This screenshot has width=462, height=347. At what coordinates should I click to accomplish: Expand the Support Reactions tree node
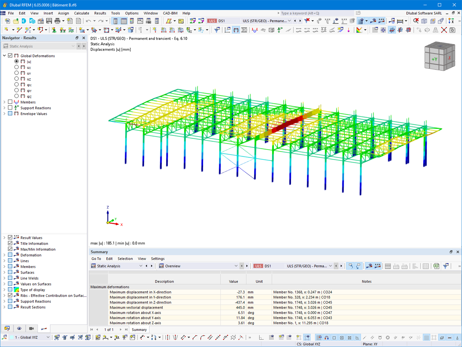click(x=4, y=108)
